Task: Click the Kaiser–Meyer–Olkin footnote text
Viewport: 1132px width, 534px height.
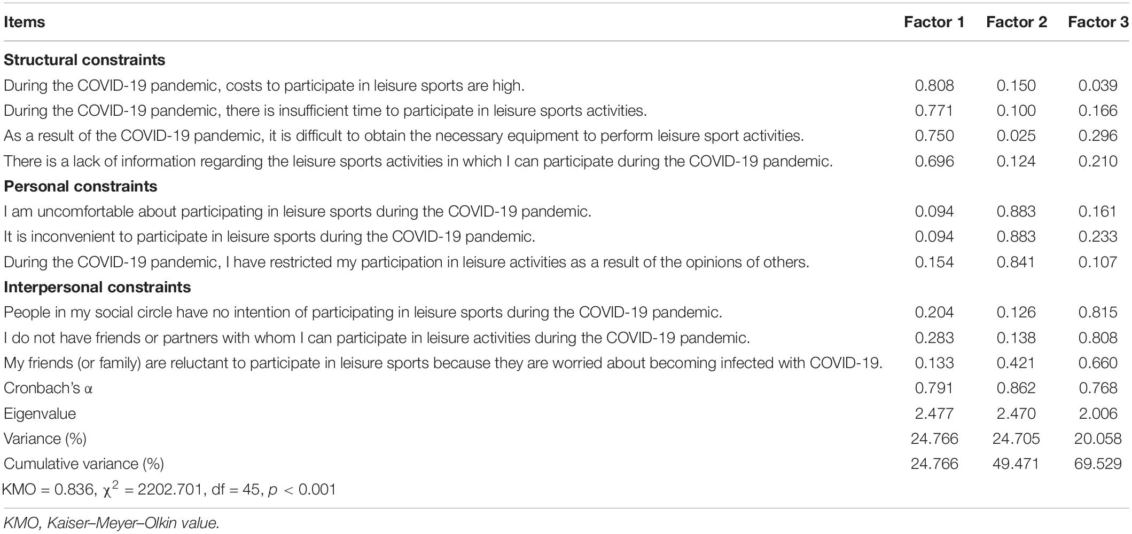Action: coord(112,523)
